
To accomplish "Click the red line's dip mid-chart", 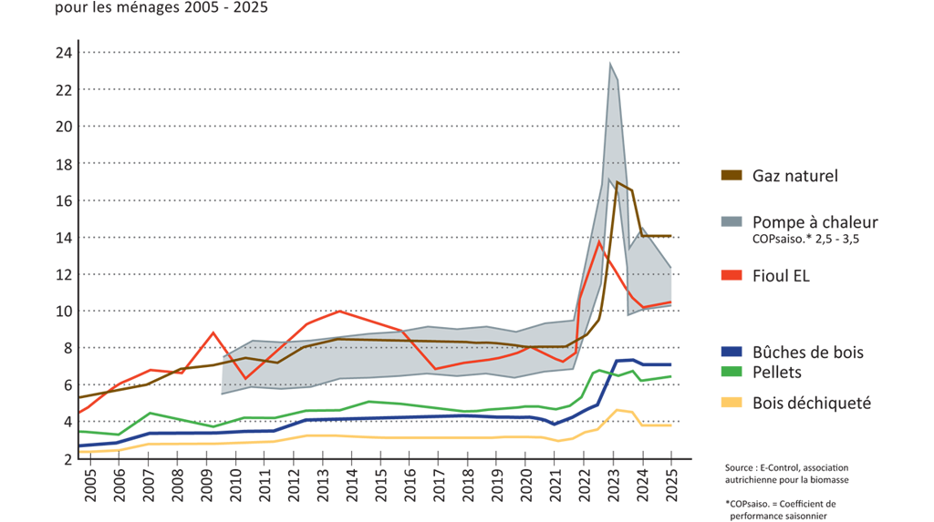I will pyautogui.click(x=436, y=368).
